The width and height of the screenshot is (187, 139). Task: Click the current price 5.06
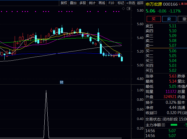pos(151,11)
